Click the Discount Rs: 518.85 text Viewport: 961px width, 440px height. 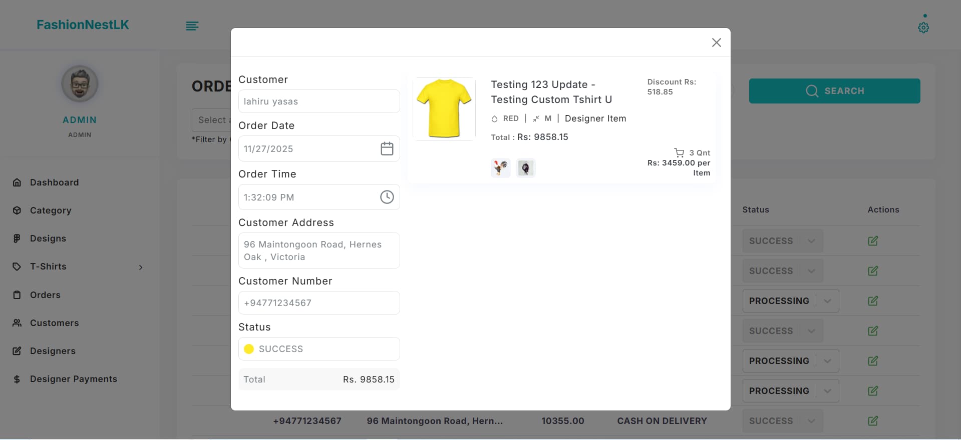[x=672, y=87]
